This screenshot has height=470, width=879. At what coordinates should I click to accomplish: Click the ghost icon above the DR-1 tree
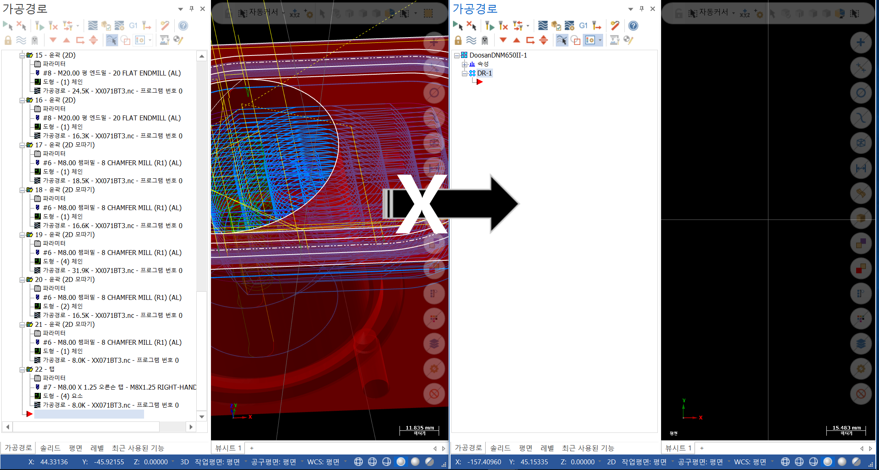click(x=485, y=40)
